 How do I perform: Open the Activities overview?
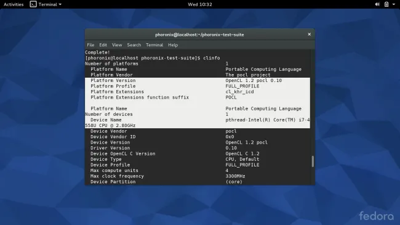point(14,4)
